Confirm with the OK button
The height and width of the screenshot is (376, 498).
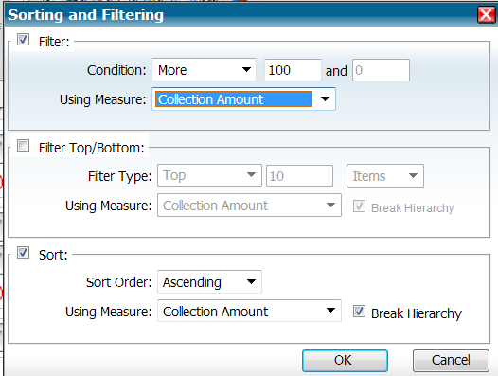(x=345, y=361)
